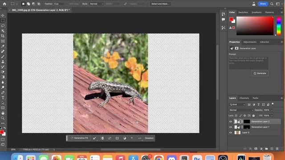Click invert selection icon in contextual taskbar
Image resolution: width=285 pixels, height=160 pixels.
coord(102,138)
